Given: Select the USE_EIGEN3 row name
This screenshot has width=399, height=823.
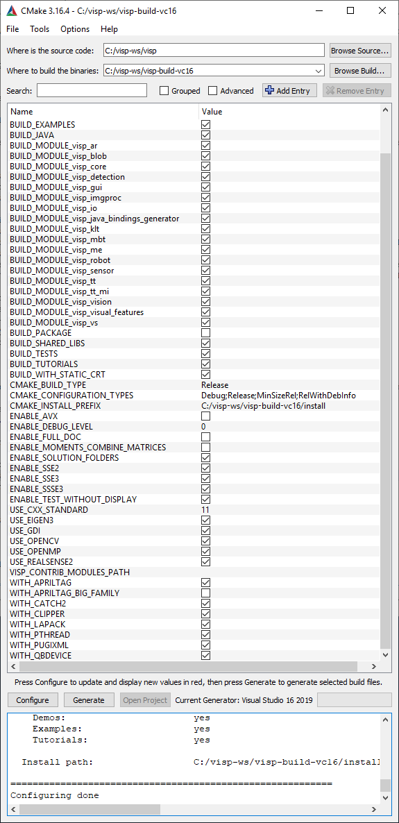Looking at the screenshot, I should click(x=31, y=520).
